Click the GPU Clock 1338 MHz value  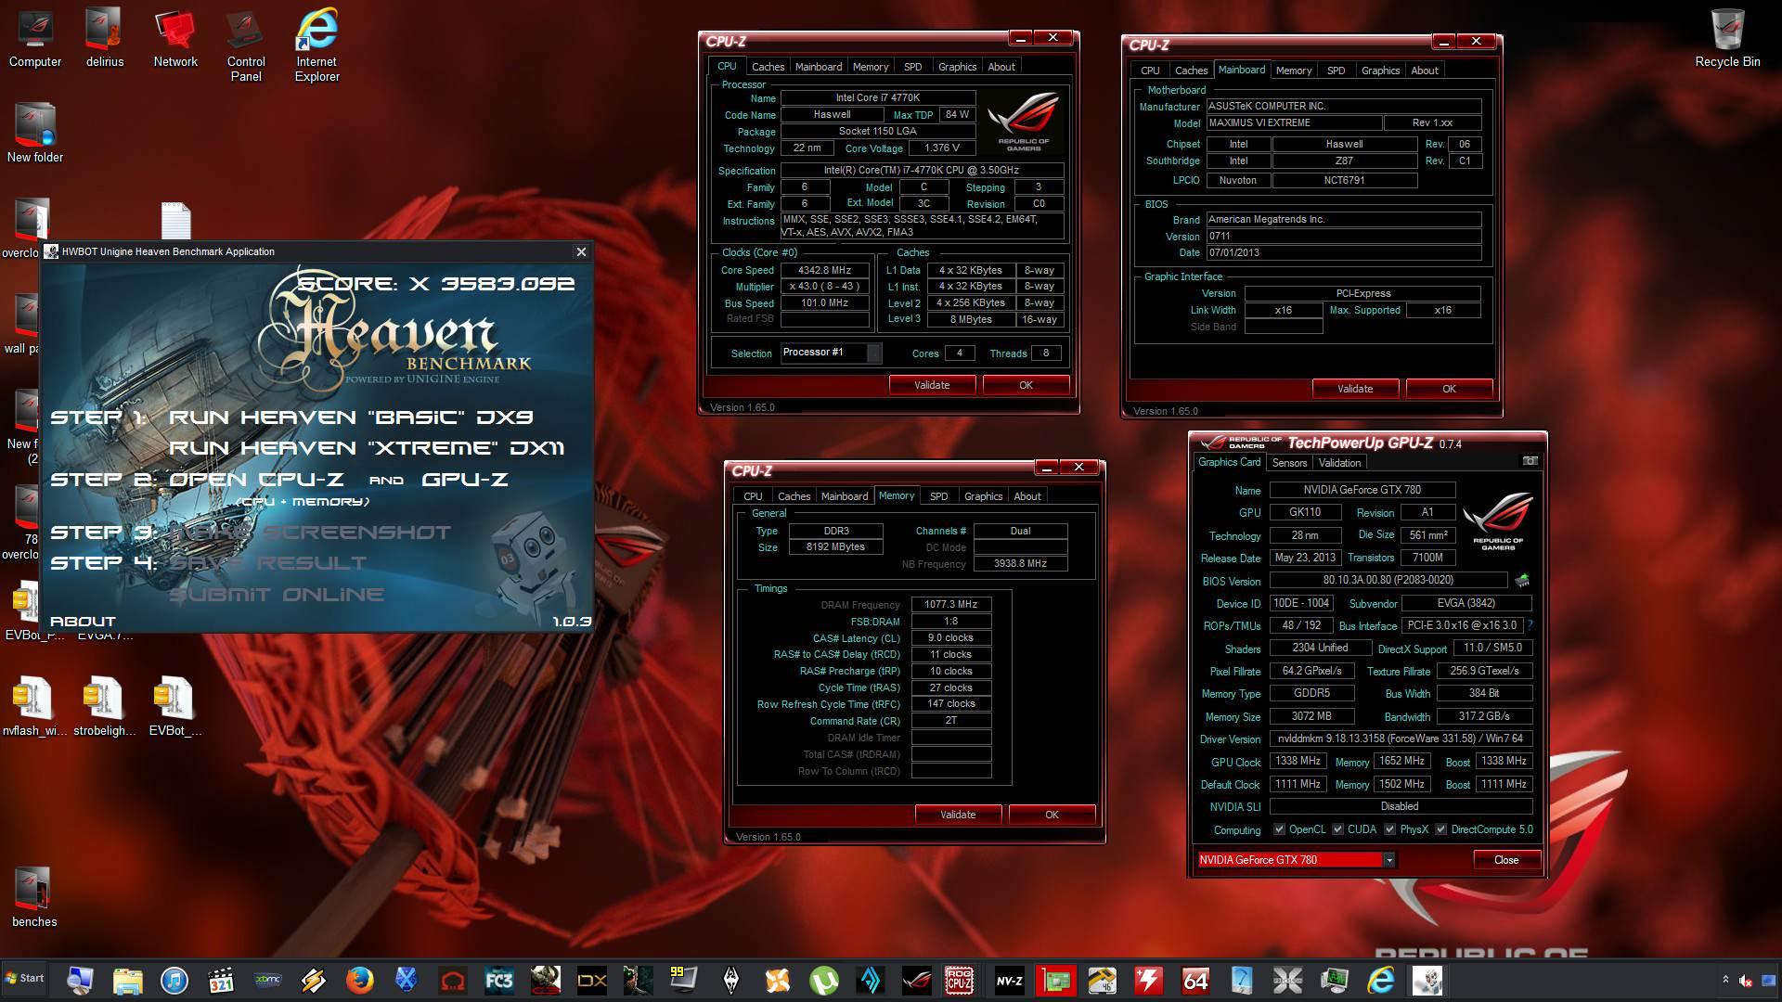[x=1298, y=761]
